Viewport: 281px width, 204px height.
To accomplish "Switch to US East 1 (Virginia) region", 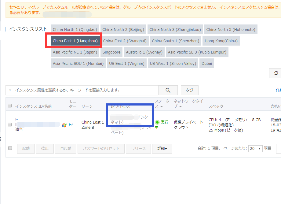I will click(x=127, y=64).
